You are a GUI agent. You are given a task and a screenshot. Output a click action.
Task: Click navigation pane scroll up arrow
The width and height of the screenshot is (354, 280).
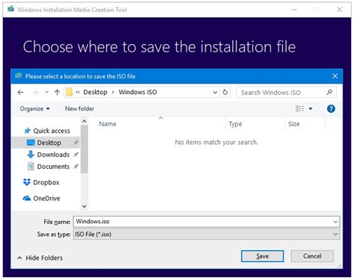(84, 122)
